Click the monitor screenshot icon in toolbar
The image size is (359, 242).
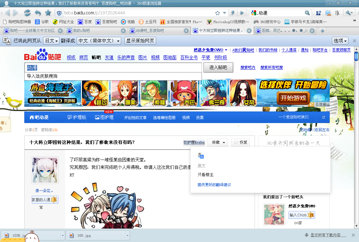pos(328,13)
